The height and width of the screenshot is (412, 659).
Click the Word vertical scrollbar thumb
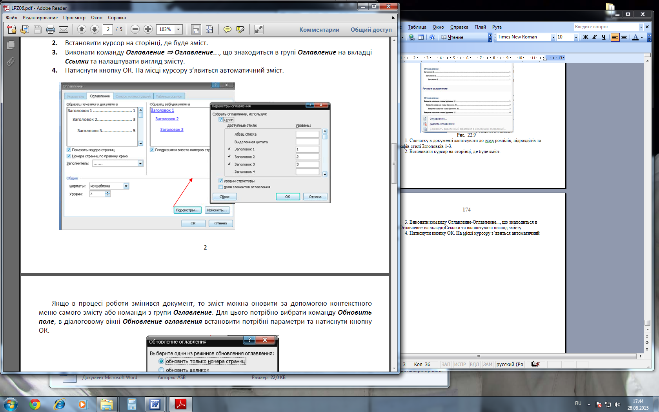coord(647,323)
